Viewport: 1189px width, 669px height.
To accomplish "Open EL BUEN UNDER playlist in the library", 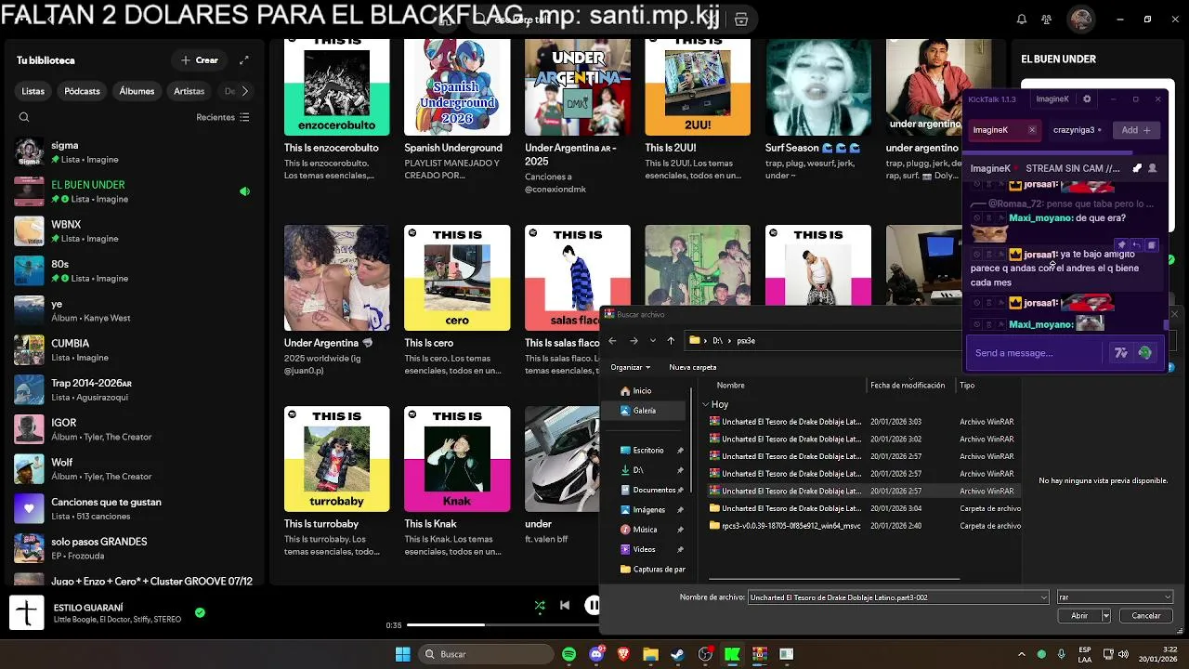I will (132, 191).
